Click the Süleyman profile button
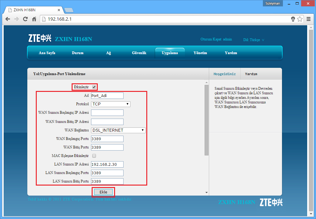This screenshot has width=316, height=219. [273, 3]
